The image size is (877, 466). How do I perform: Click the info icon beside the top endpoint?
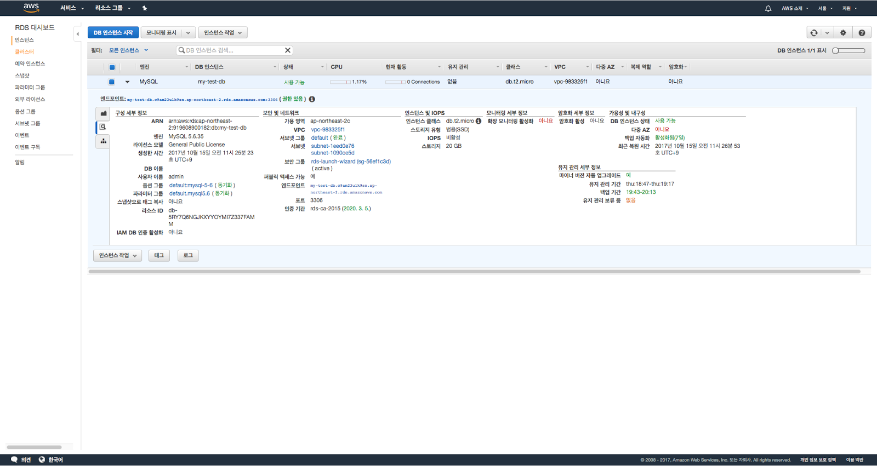(312, 99)
